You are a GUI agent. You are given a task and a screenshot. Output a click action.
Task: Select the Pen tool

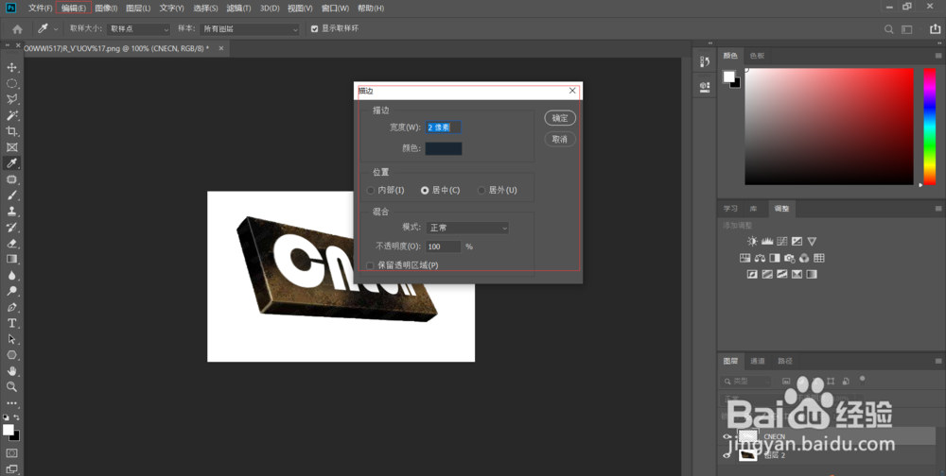pos(11,307)
